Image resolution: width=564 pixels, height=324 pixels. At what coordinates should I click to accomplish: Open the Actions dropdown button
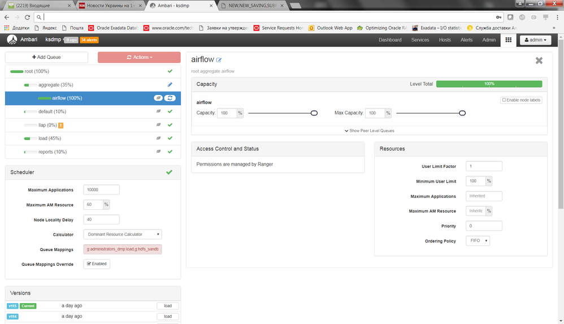click(x=139, y=57)
